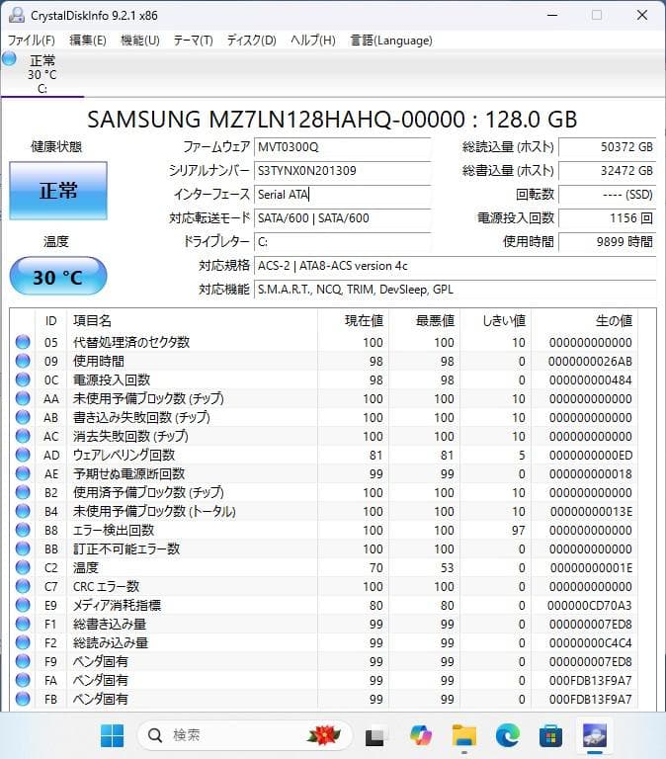This screenshot has height=759, width=666.
Task: Select the 未使用予備ブロック数 (トータル) row name
Action: pyautogui.click(x=154, y=511)
